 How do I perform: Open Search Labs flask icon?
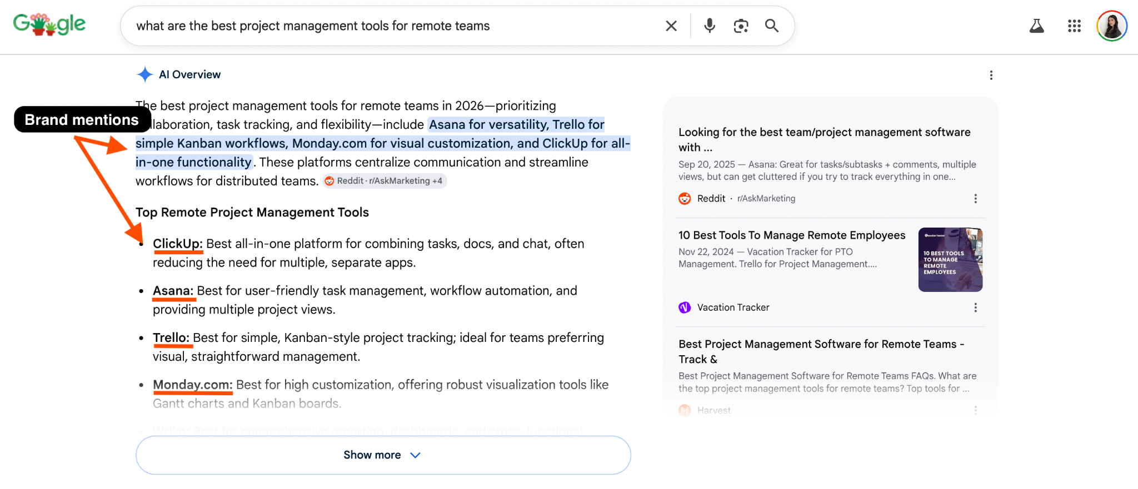1037,26
